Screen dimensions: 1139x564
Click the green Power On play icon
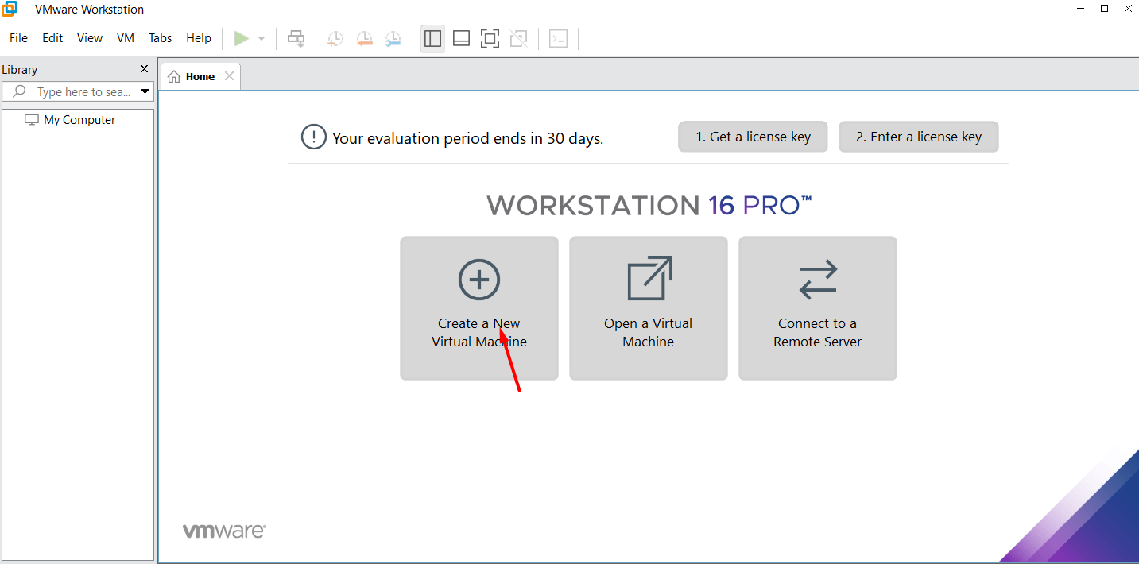click(242, 38)
